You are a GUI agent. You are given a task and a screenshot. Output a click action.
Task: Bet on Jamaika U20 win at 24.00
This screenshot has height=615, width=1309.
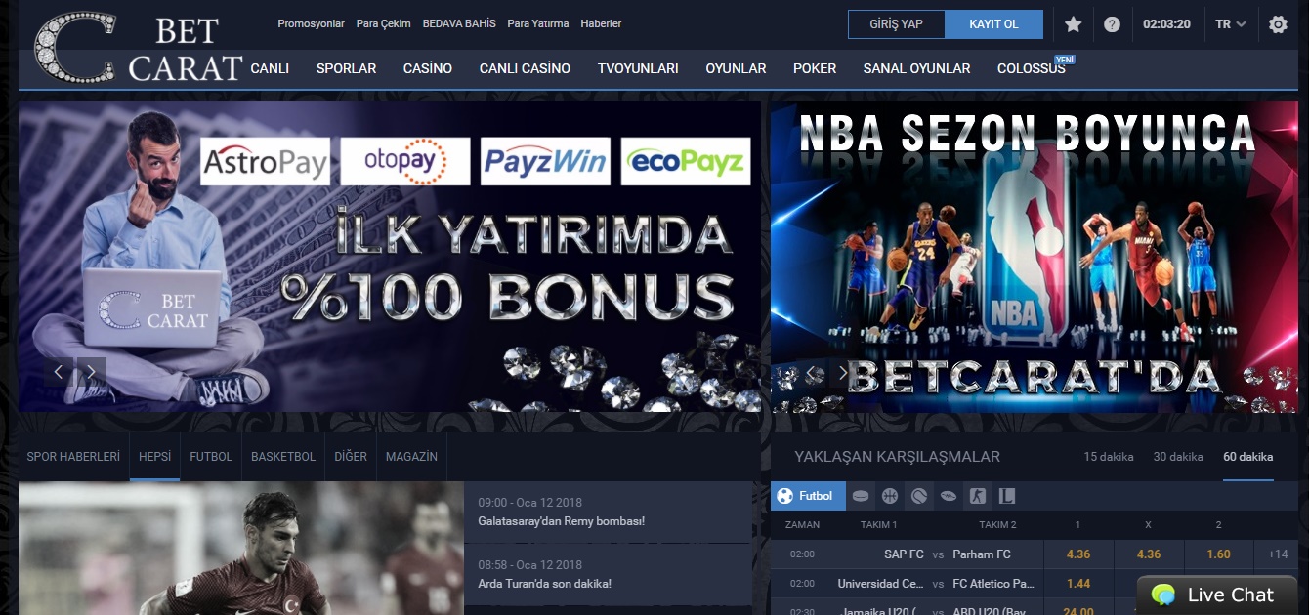click(x=1078, y=609)
